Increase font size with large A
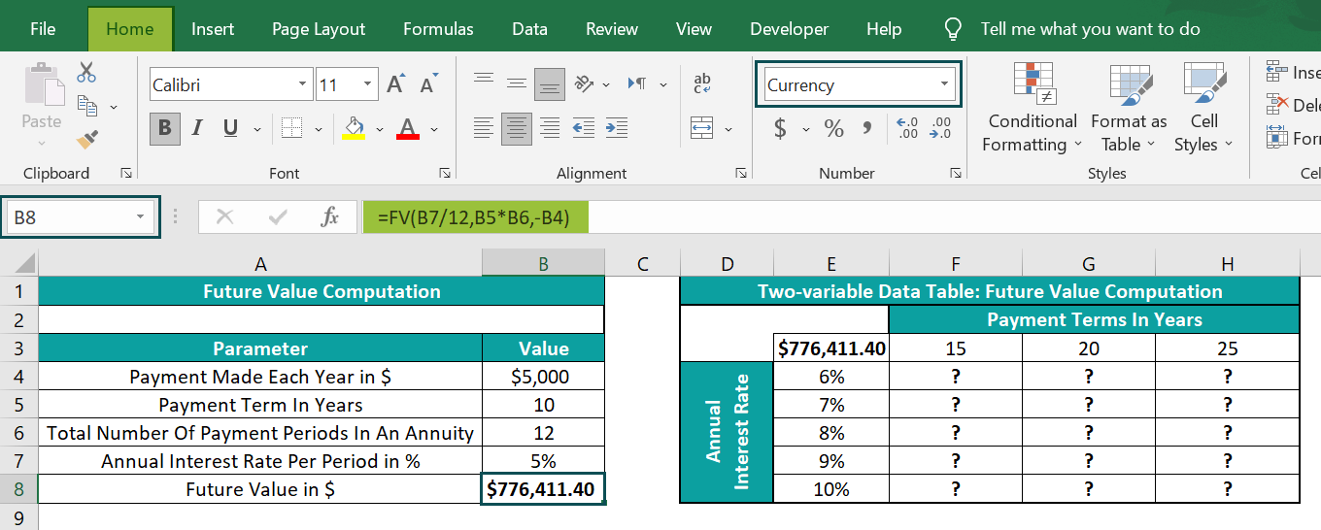 pos(395,84)
